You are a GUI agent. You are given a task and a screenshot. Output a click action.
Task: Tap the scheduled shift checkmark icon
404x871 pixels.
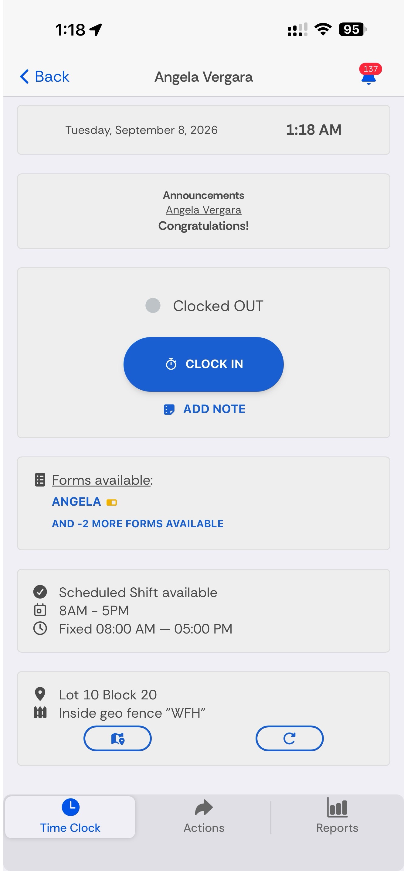(x=40, y=592)
